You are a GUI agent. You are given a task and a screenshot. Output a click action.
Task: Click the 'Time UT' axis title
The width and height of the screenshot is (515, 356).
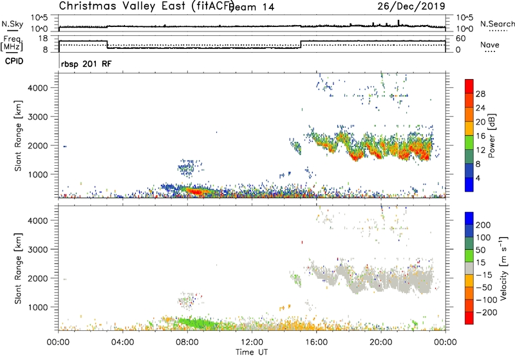pyautogui.click(x=252, y=352)
